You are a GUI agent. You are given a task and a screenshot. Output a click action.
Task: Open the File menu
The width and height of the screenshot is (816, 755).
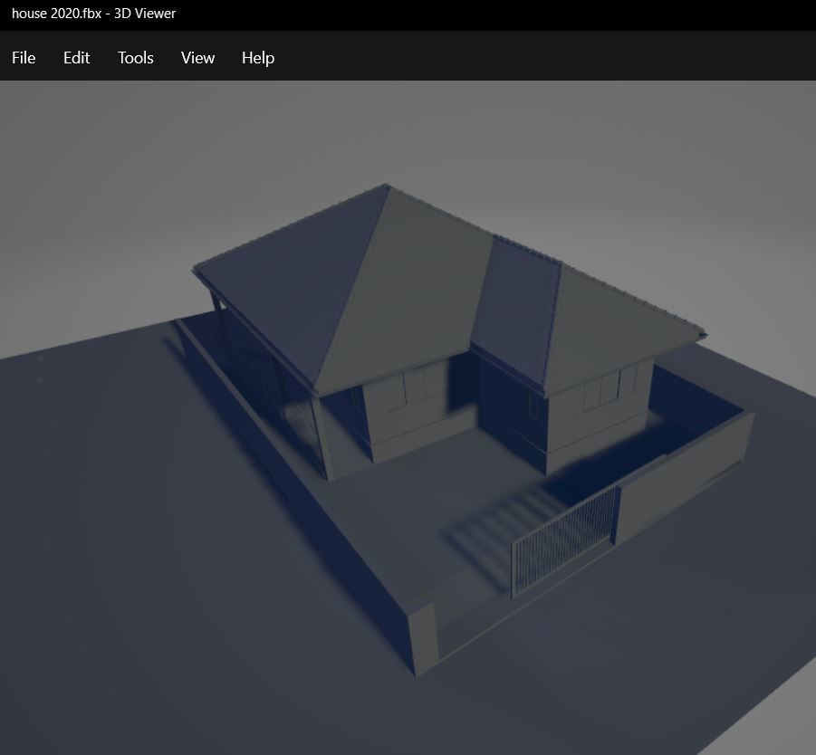pos(24,58)
